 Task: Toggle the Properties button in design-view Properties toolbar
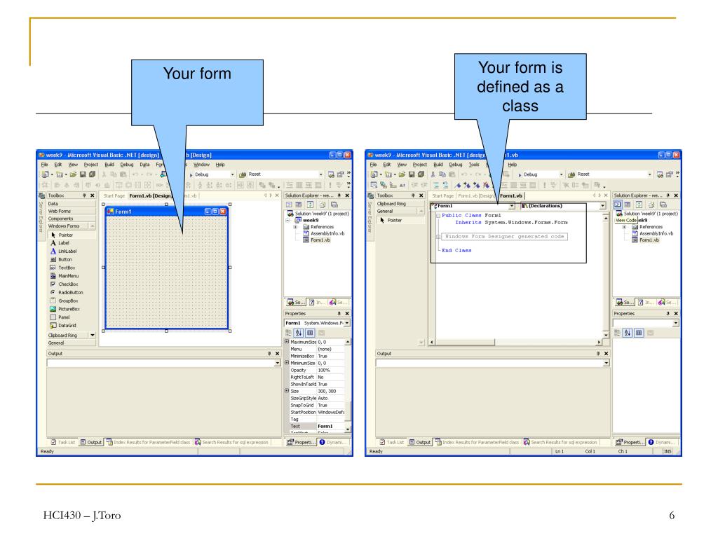[310, 333]
